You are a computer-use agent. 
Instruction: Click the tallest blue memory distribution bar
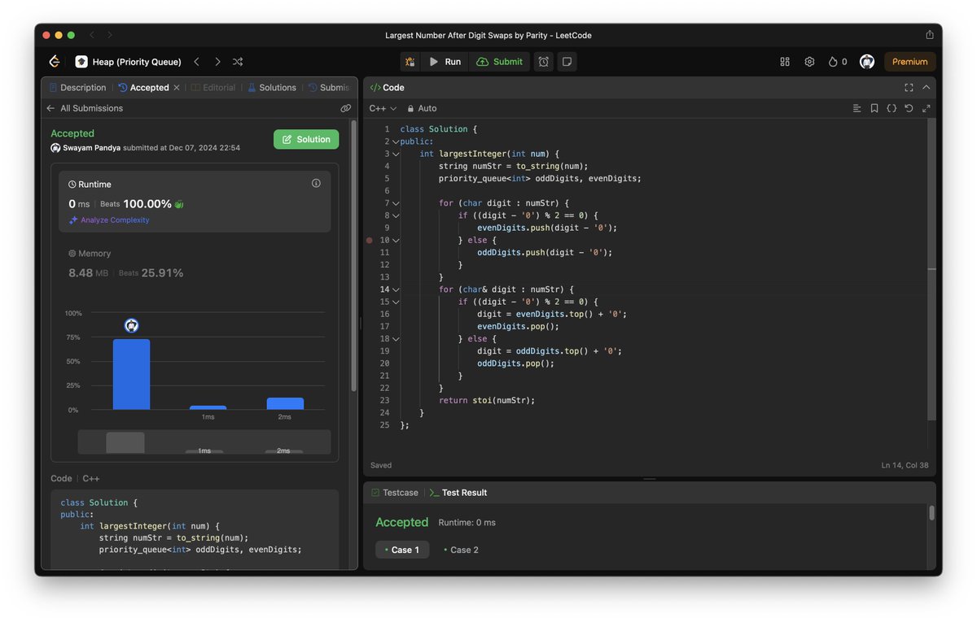(131, 374)
